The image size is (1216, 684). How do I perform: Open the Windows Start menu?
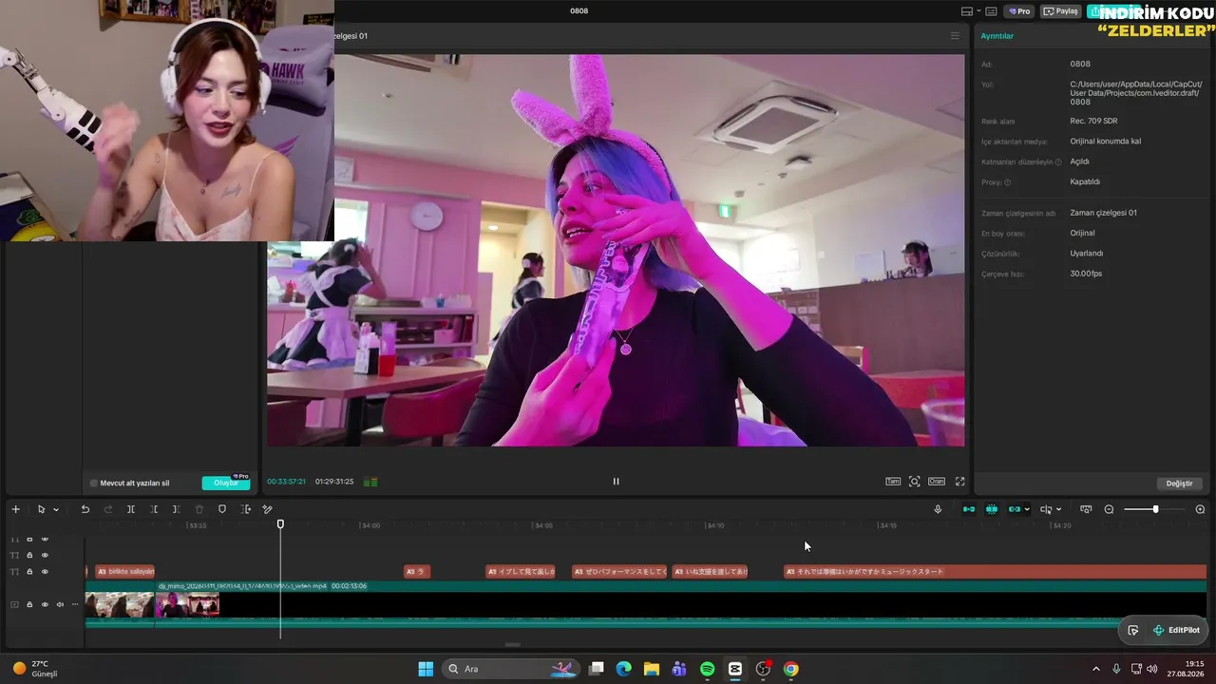(x=426, y=669)
